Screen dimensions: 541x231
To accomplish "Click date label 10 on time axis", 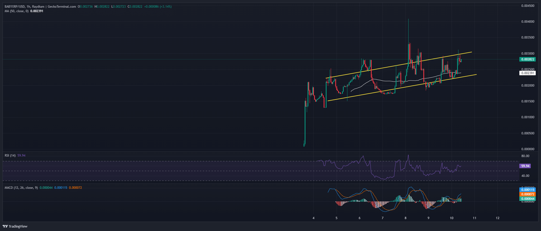I will 452,218.
